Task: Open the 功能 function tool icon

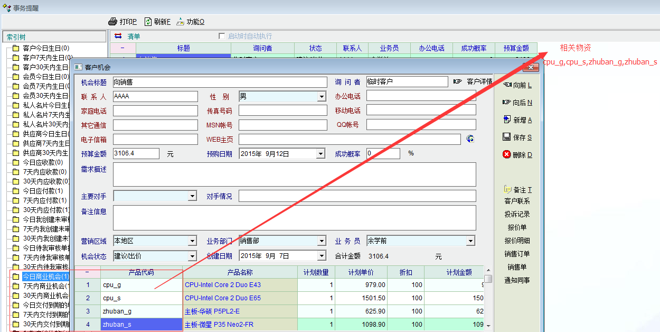Action: [180, 22]
